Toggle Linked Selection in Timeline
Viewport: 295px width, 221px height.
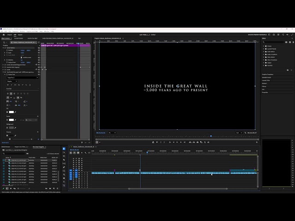78,153
